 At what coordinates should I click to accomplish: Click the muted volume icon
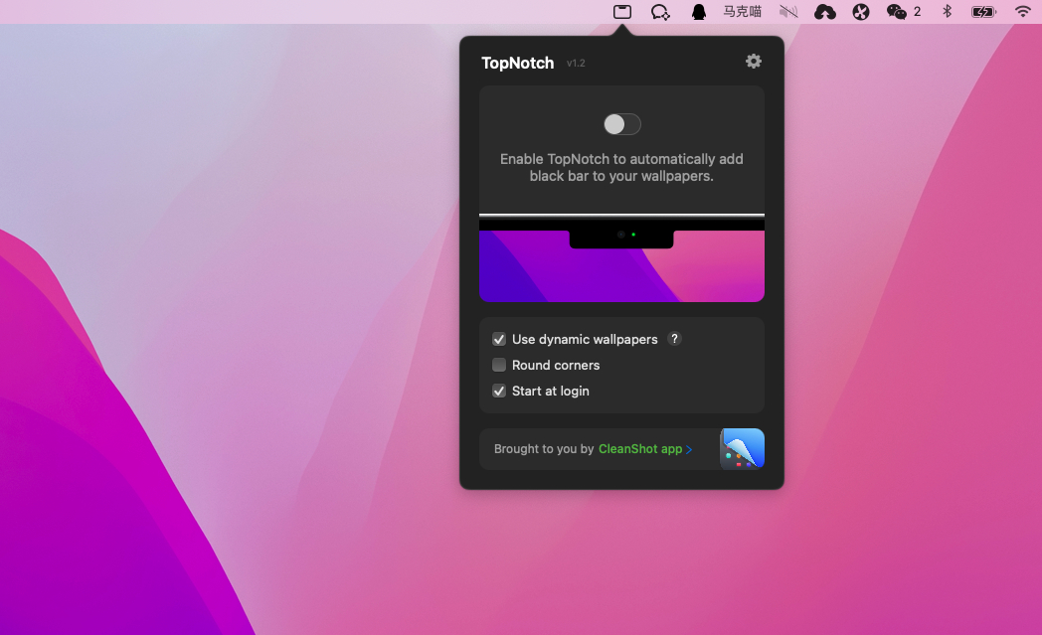coord(788,12)
